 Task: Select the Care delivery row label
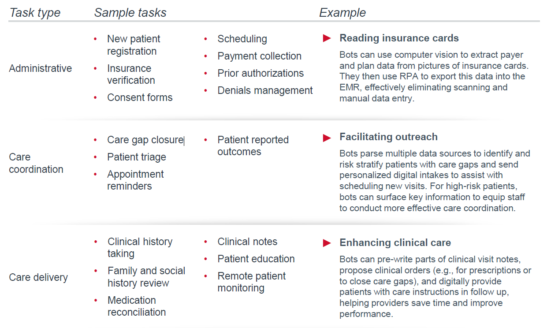(38, 277)
